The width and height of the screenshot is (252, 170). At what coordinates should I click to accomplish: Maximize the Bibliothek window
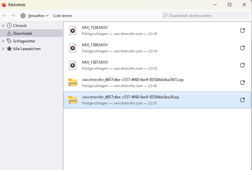point(229,5)
